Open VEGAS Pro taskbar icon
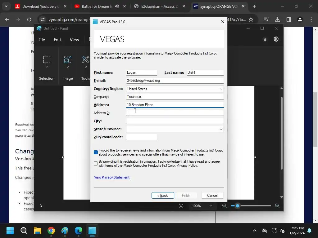318x238 pixels. pyautogui.click(x=92, y=231)
